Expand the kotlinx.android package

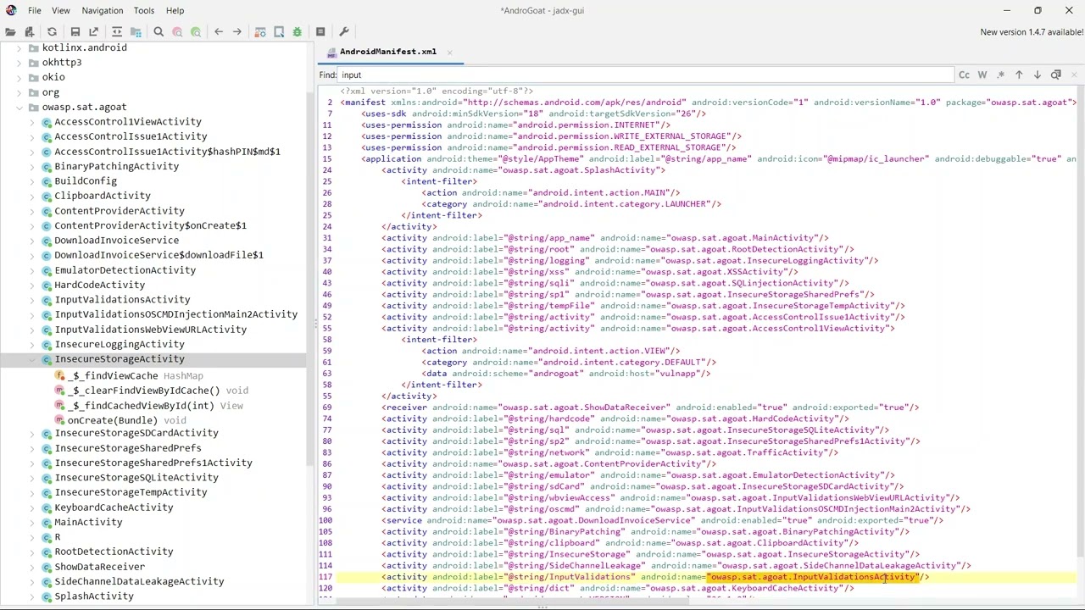[20, 47]
